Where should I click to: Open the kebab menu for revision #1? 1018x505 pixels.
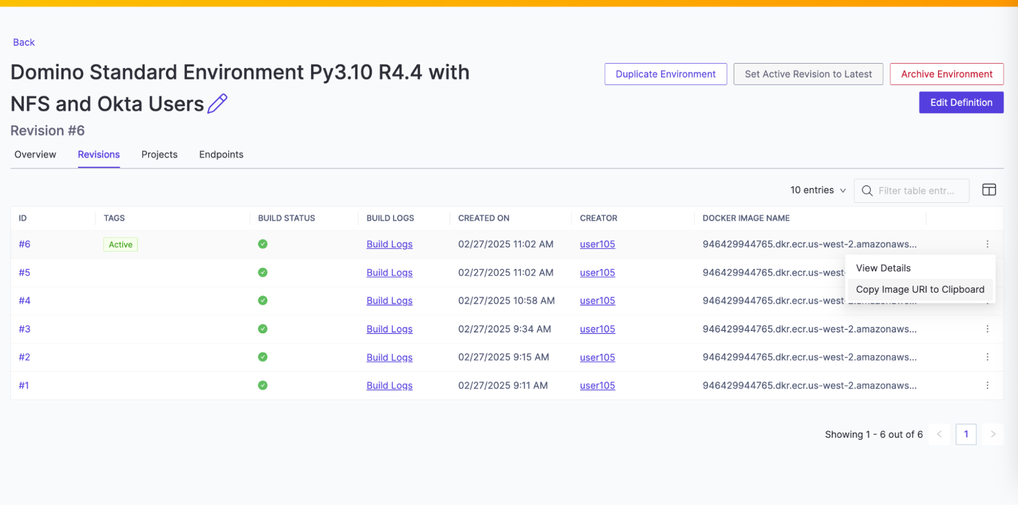[x=987, y=385]
